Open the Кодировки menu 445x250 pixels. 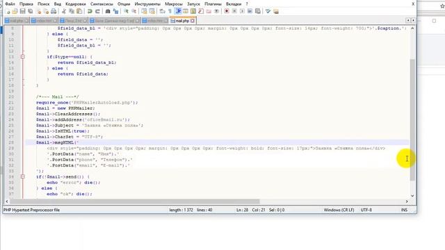pyautogui.click(x=76, y=4)
